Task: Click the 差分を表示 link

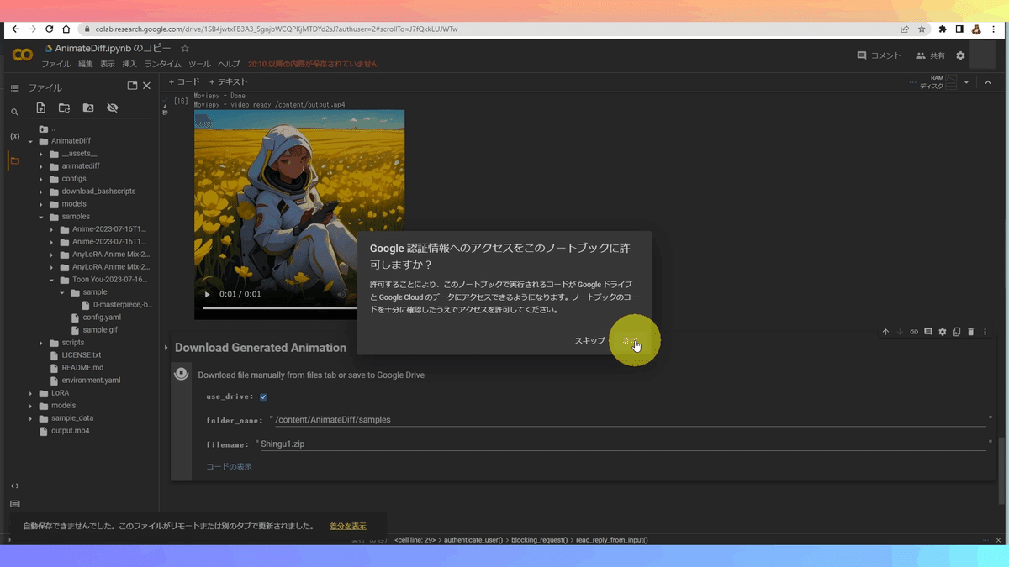Action: (348, 527)
